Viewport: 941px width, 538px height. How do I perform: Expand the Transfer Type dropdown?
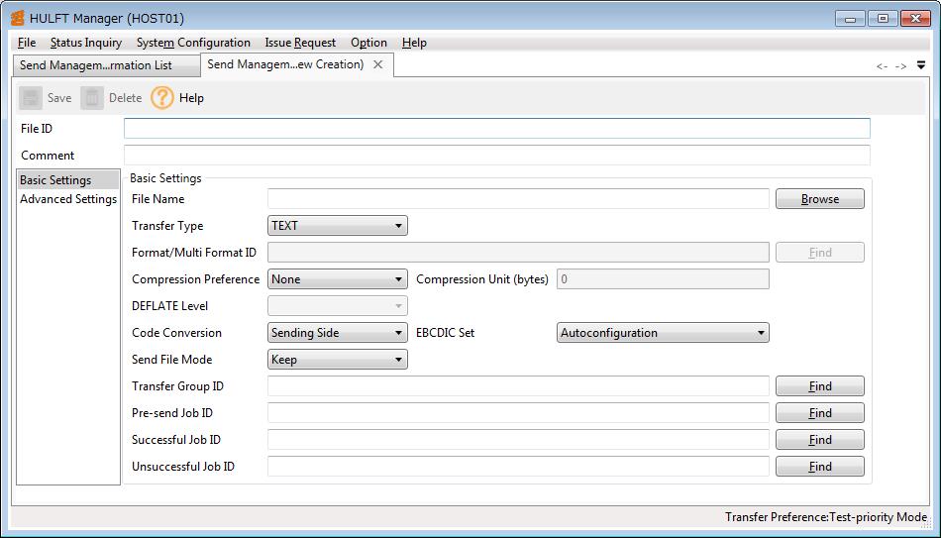tap(337, 226)
